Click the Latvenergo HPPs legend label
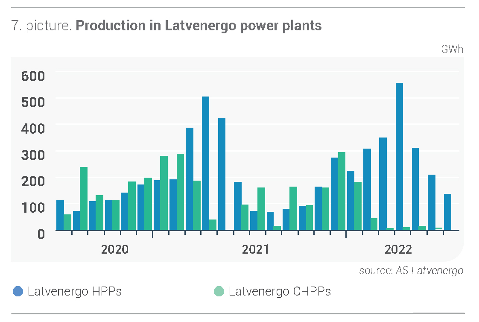 point(75,291)
